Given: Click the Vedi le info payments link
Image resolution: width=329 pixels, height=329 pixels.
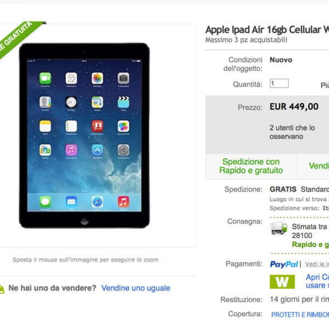Looking at the screenshot, I should pos(317,264).
